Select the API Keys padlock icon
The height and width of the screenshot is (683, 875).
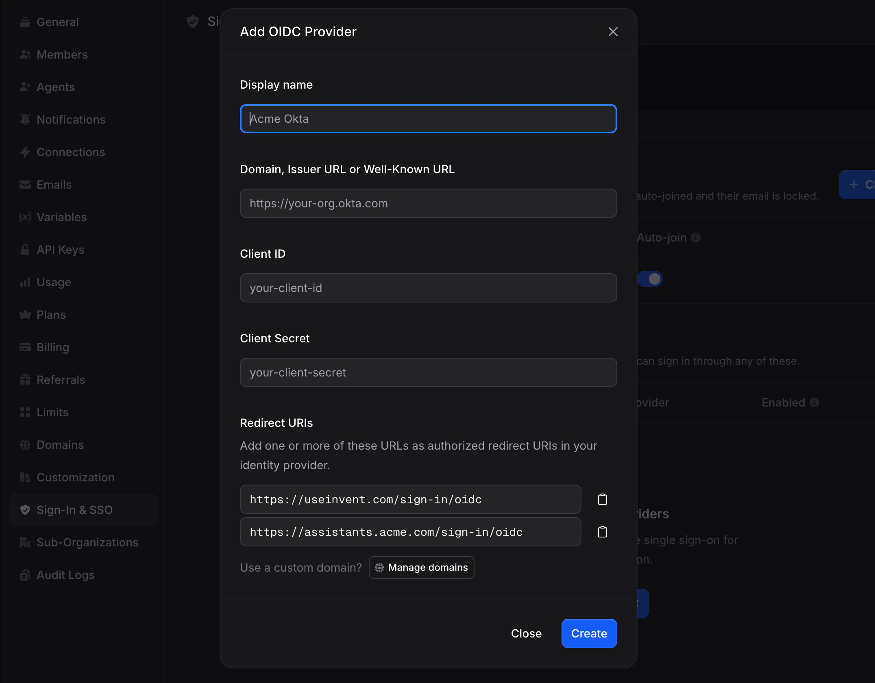pos(25,249)
